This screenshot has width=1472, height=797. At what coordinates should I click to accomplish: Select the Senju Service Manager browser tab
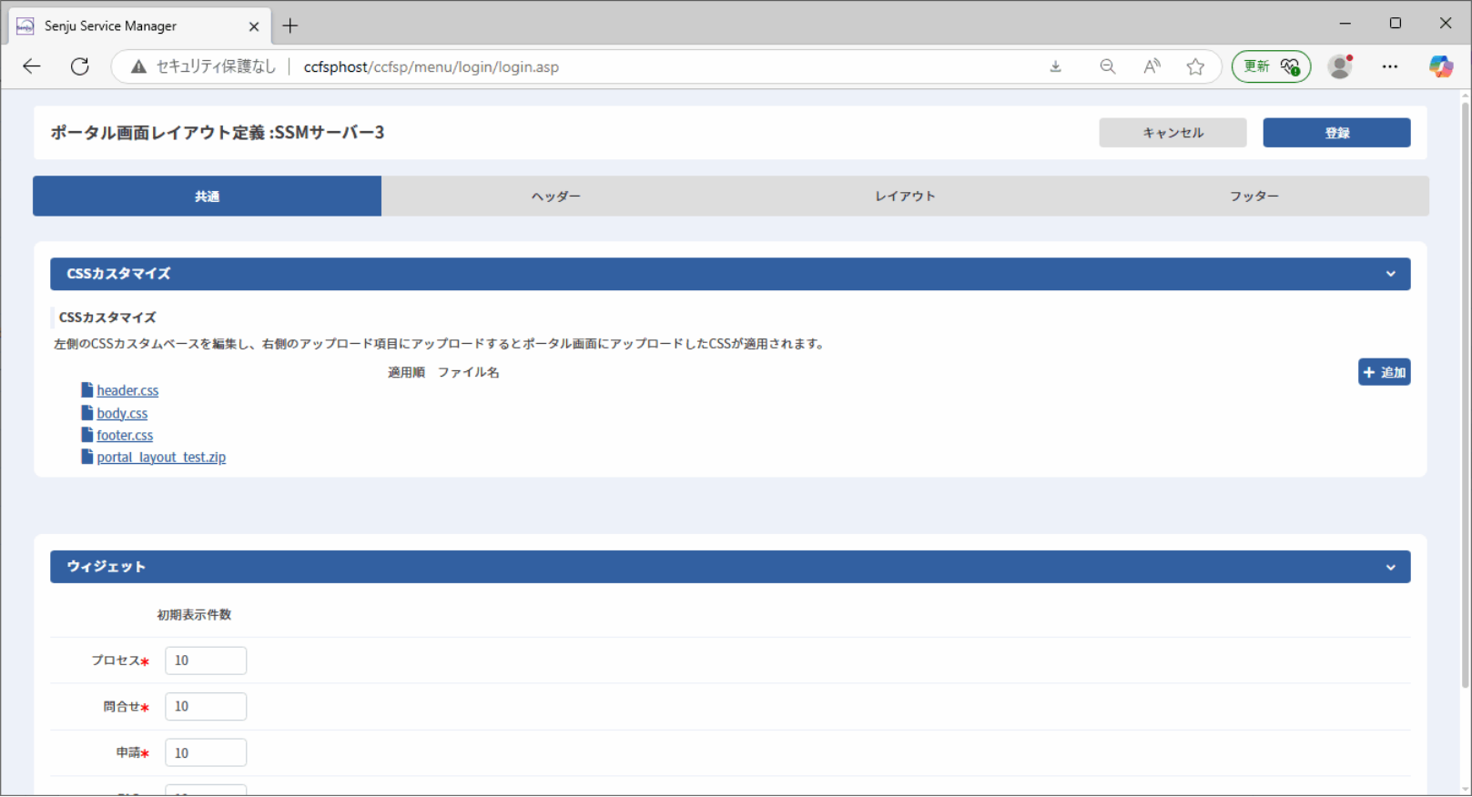(x=139, y=26)
